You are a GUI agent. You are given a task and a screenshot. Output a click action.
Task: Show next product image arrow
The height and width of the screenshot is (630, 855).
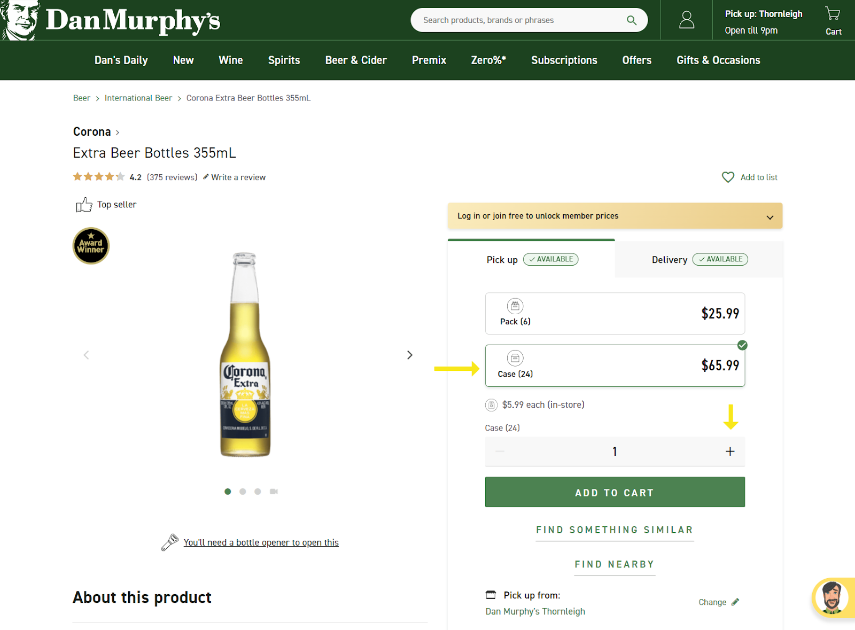tap(409, 355)
